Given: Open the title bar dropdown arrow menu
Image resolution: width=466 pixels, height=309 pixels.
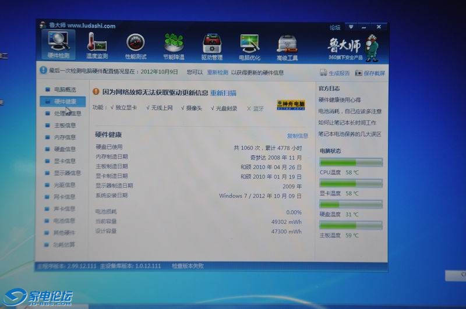Looking at the screenshot, I should pyautogui.click(x=351, y=27).
